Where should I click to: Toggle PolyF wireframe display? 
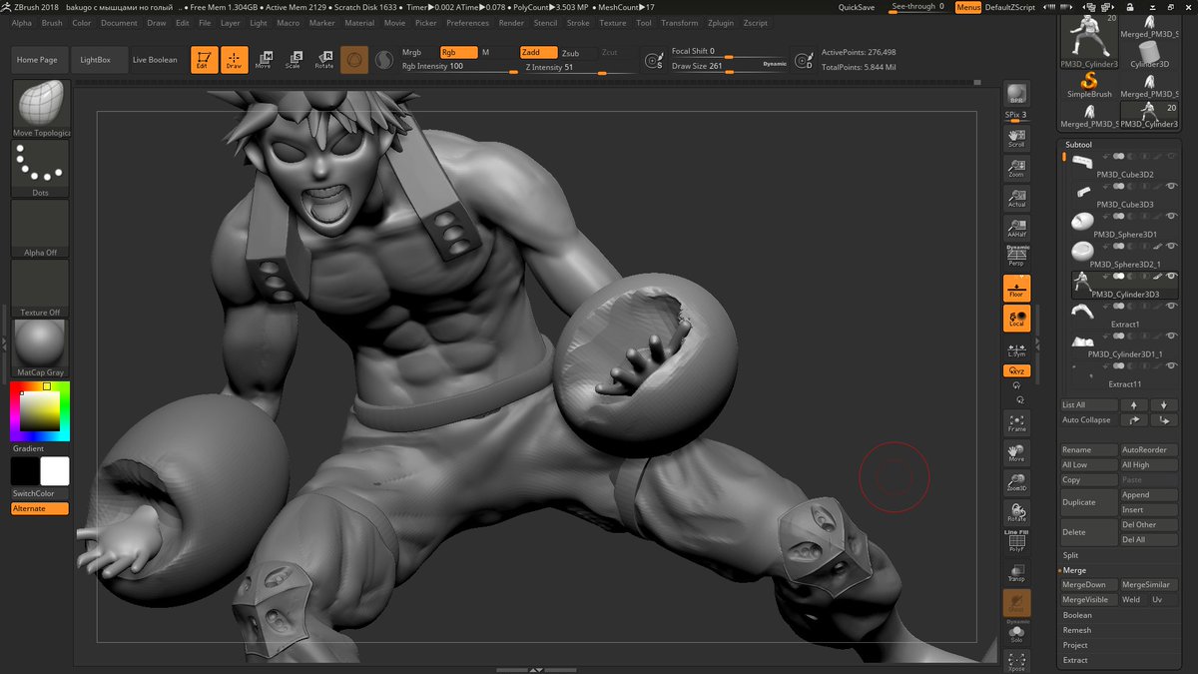click(1016, 542)
